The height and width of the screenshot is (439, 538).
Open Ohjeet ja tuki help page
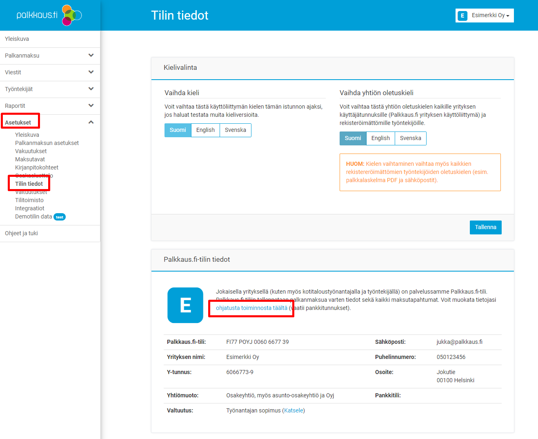21,233
